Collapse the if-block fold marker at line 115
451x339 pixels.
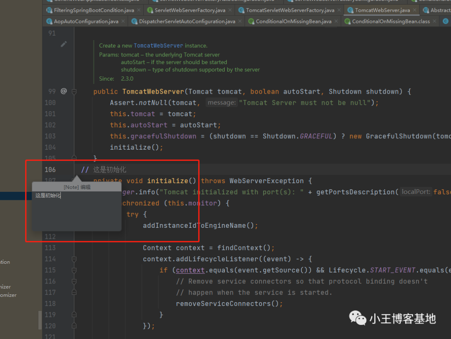(74, 270)
